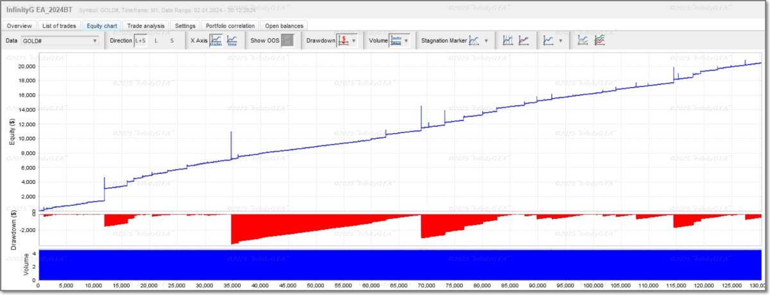This screenshot has width=770, height=295.
Task: Open the Trade analysis tab
Action: [x=146, y=26]
